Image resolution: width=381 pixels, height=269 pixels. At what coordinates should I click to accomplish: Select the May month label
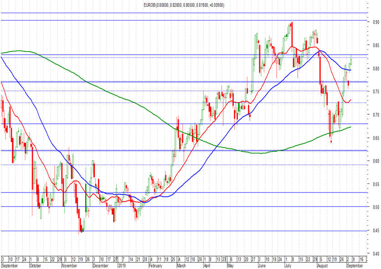coord(231,266)
